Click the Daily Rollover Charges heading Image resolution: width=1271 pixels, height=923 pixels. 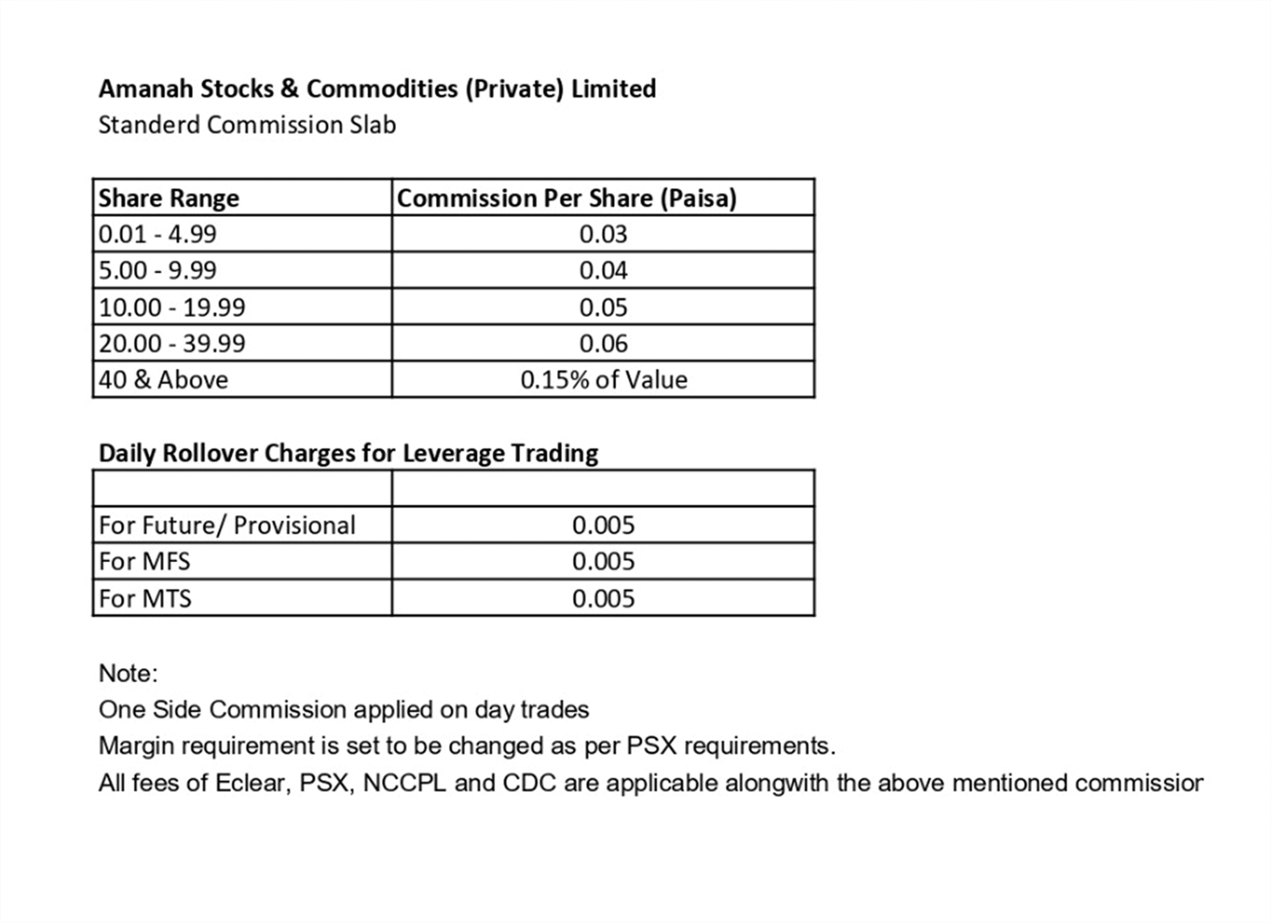coord(348,453)
